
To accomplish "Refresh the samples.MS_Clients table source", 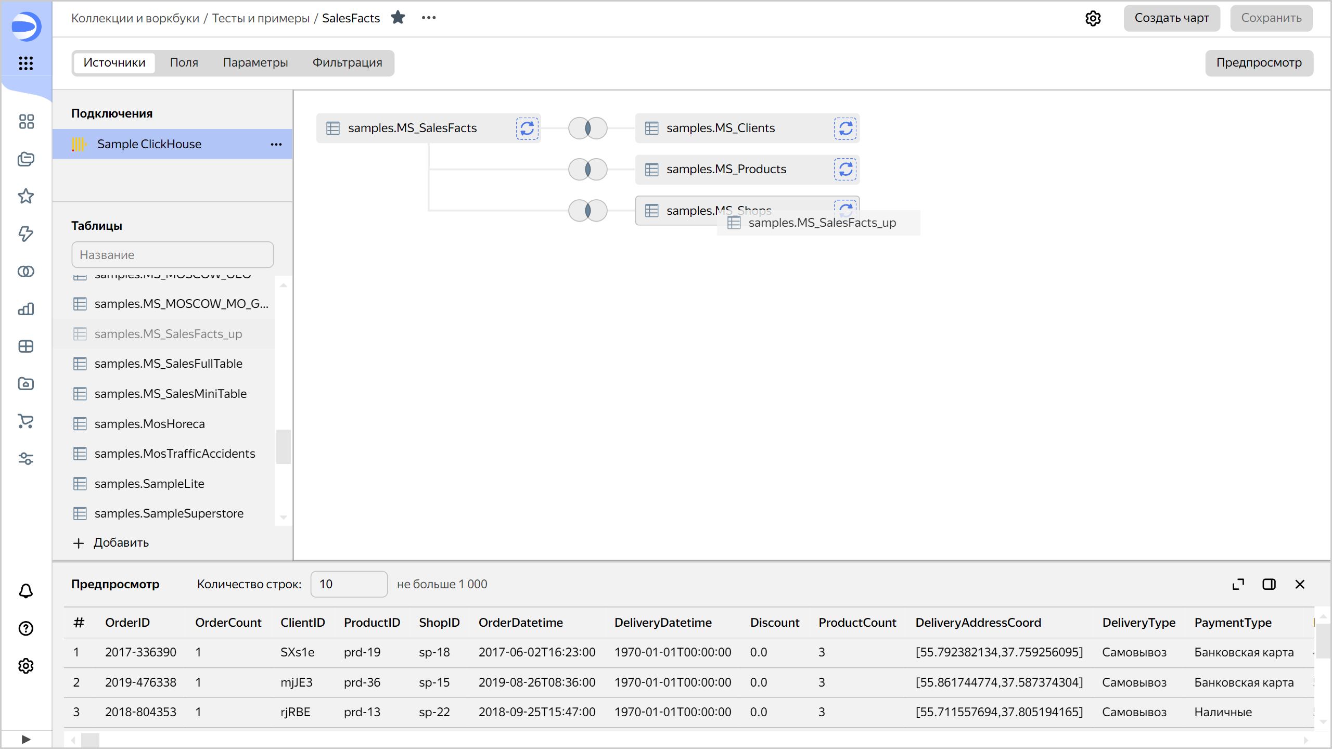I will click(846, 128).
